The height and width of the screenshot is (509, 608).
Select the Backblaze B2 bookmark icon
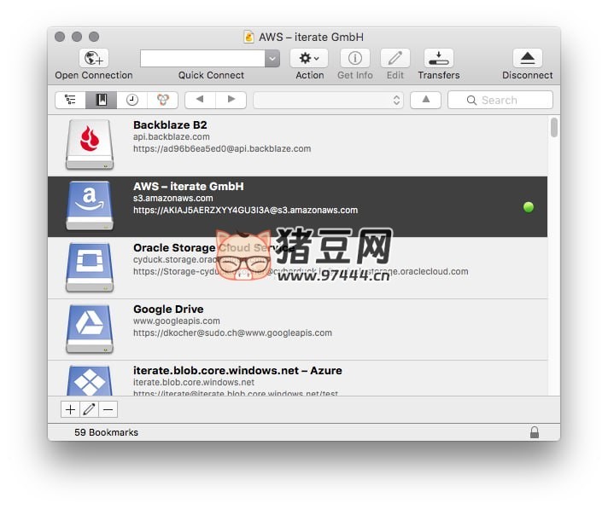[x=90, y=144]
